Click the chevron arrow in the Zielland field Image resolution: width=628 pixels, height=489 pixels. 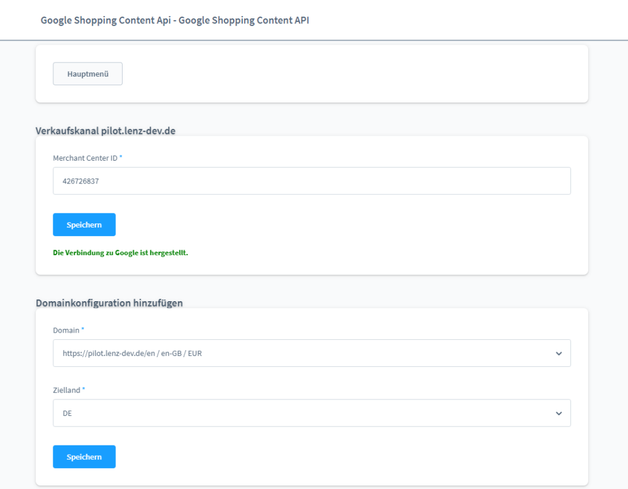(x=558, y=414)
